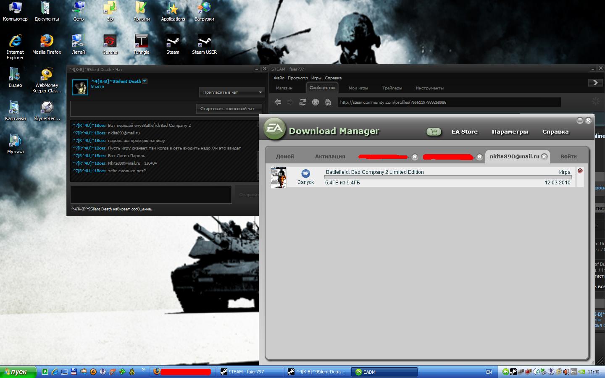Open the Просмотр menu in Steam

pos(297,78)
